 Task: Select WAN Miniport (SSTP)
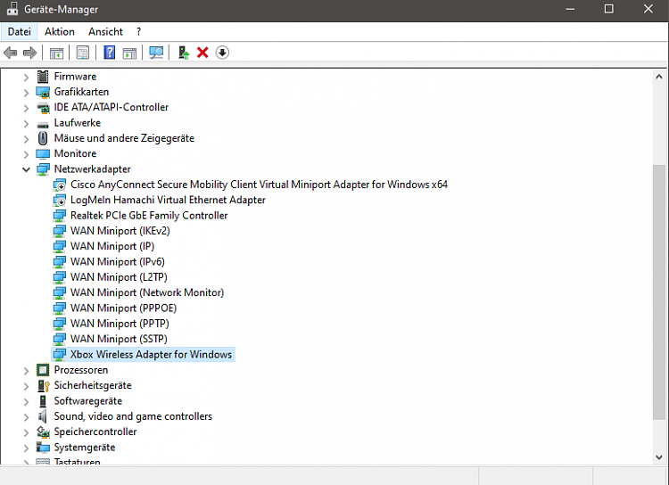click(x=119, y=339)
